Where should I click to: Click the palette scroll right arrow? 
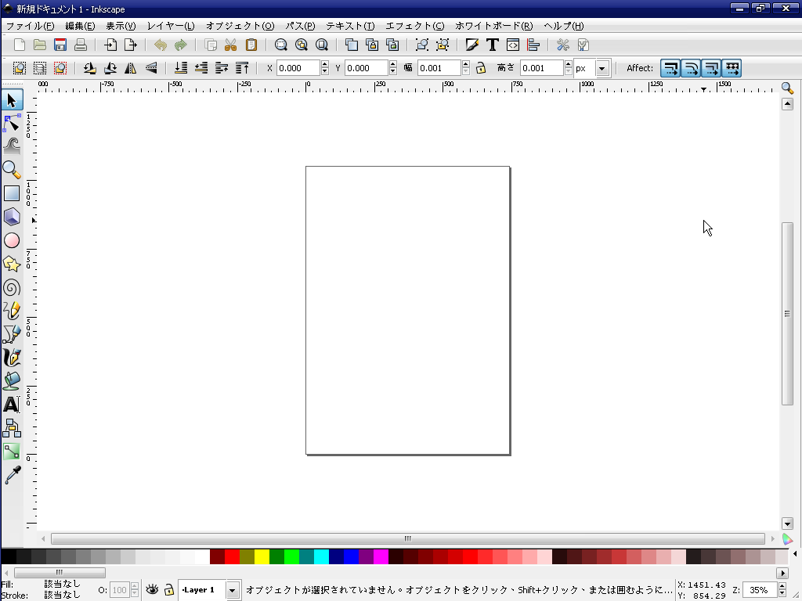coord(782,573)
